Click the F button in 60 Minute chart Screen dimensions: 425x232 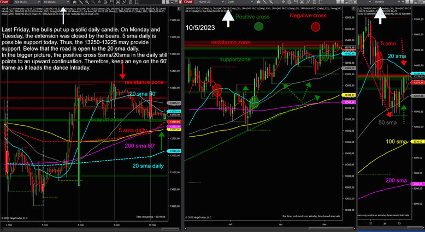pos(179,9)
